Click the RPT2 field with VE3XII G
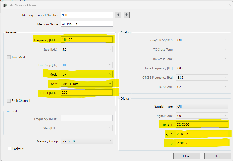The width and height of the screenshot is (233, 161). click(202, 143)
